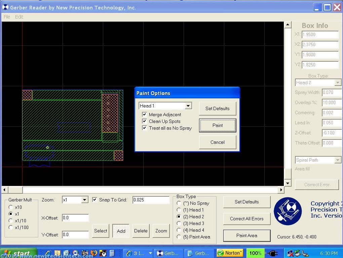343x258 pixels.
Task: Open Internet Explorer from quick launch
Action: (x=48, y=253)
